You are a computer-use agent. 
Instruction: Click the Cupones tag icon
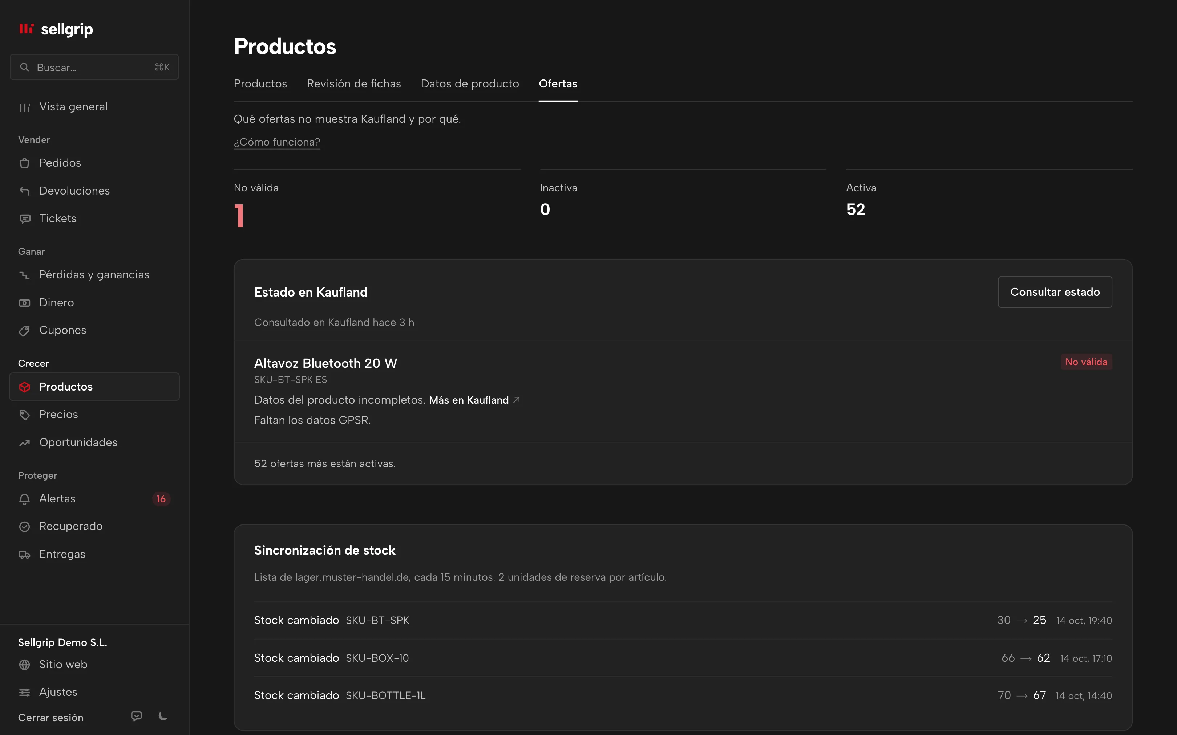pyautogui.click(x=24, y=331)
